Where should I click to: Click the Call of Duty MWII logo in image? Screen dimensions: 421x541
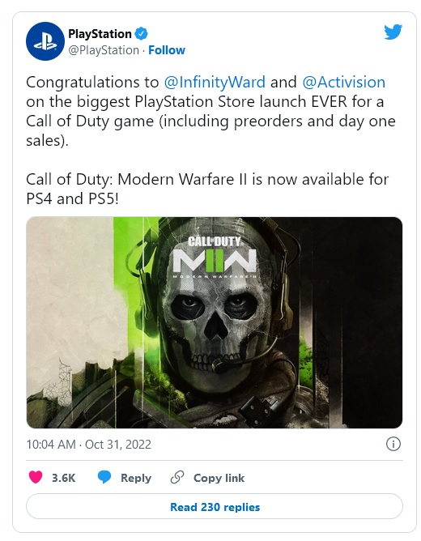click(215, 258)
